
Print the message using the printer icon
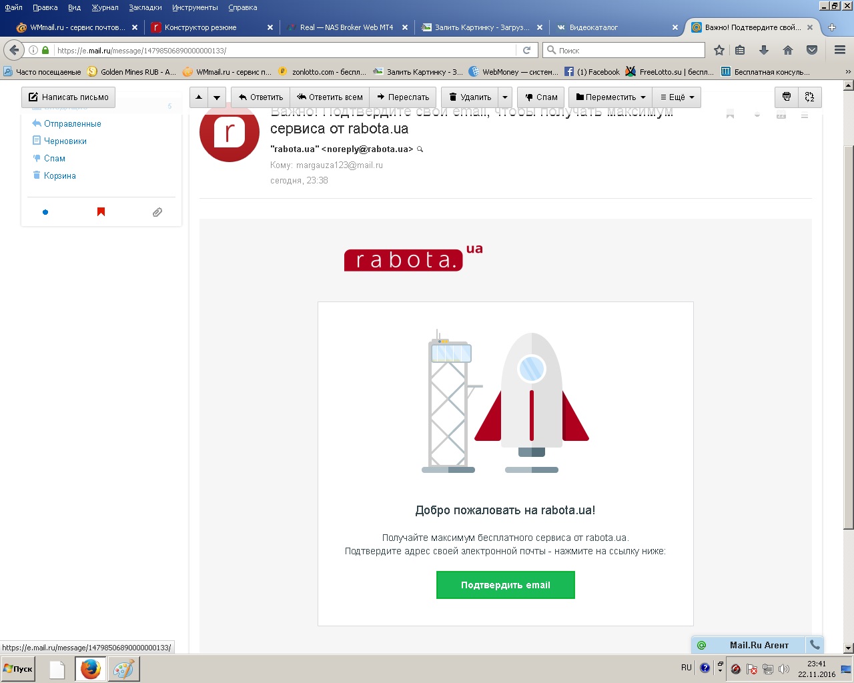tap(787, 97)
